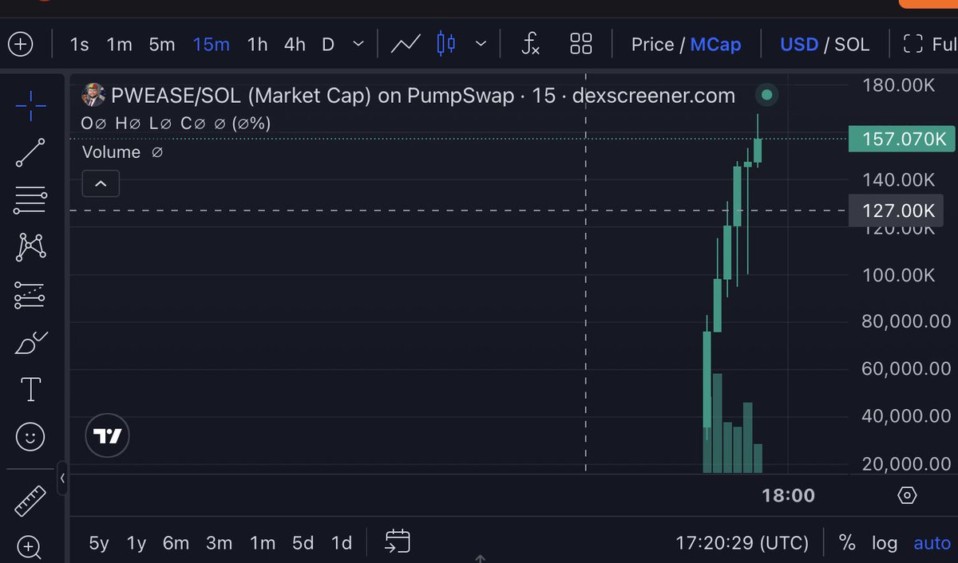Collapse the left drawing toolbar
958x563 pixels.
point(62,478)
